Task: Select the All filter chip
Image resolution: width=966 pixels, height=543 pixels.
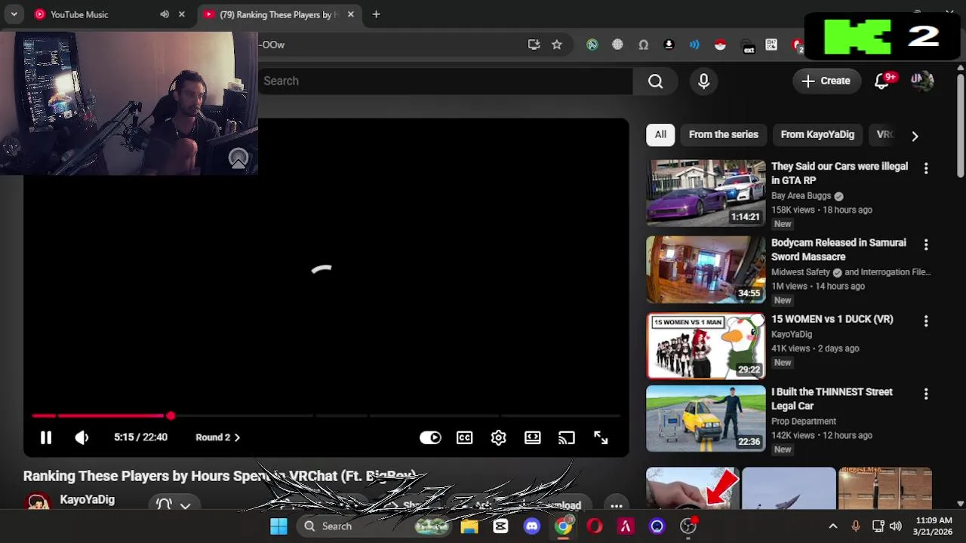Action: coord(660,134)
